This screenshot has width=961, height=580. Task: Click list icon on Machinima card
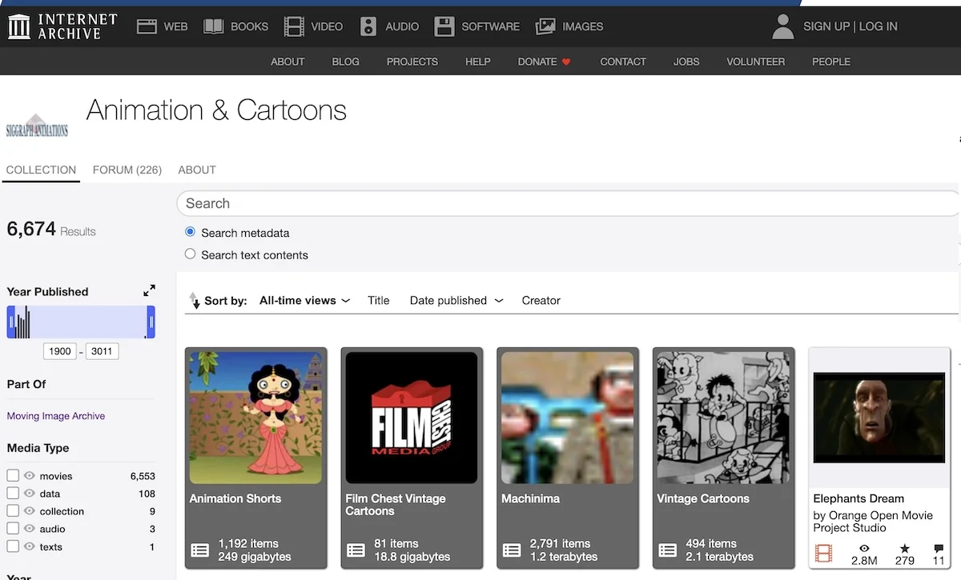[512, 550]
